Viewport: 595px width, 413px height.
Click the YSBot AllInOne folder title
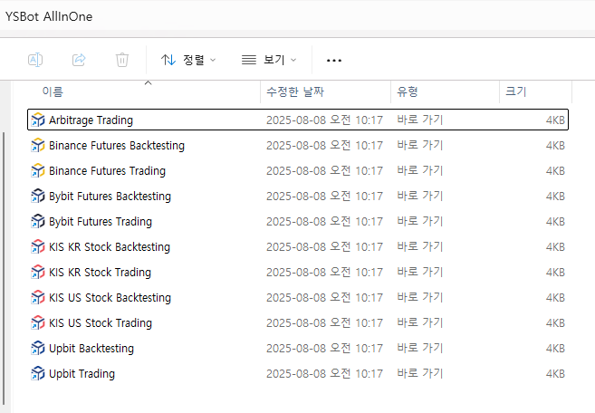(49, 16)
